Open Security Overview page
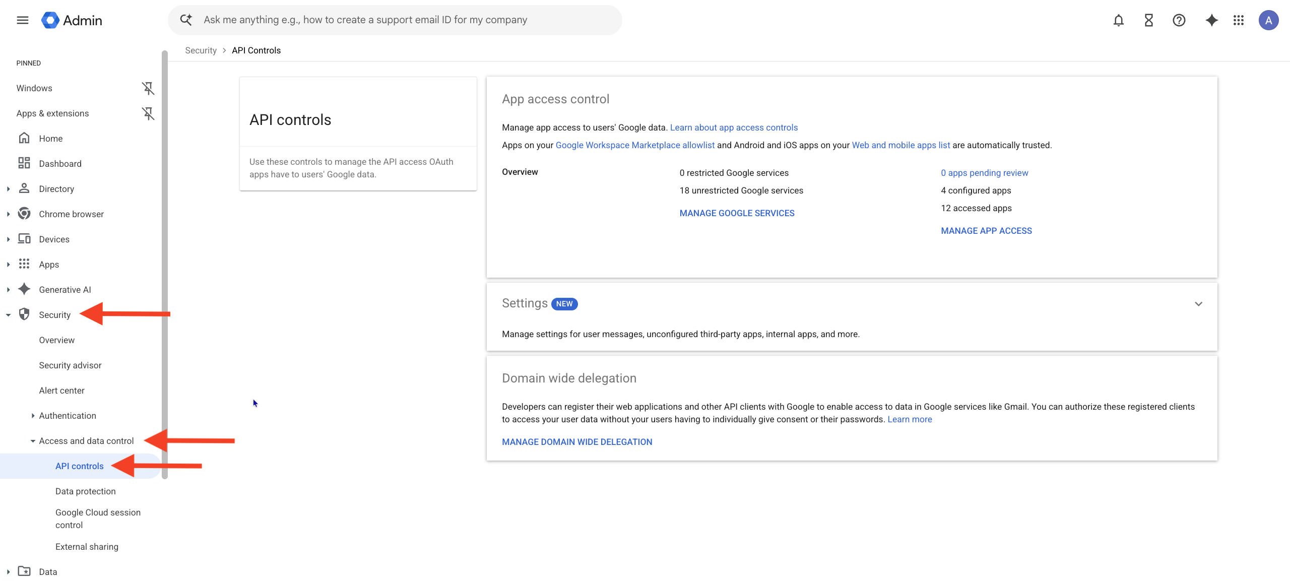 pos(56,340)
